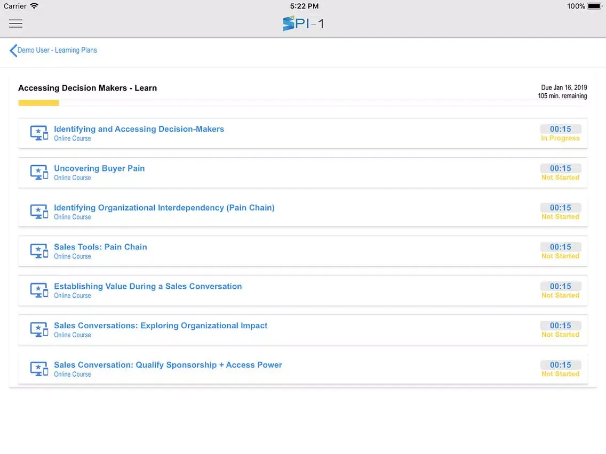Go back to Demo User - Learning Plans
Screen dimensions: 606x454
(x=57, y=51)
